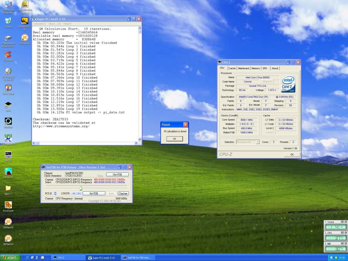Select the cpuz desktop shortcut
348x261 pixels.
click(x=8, y=106)
